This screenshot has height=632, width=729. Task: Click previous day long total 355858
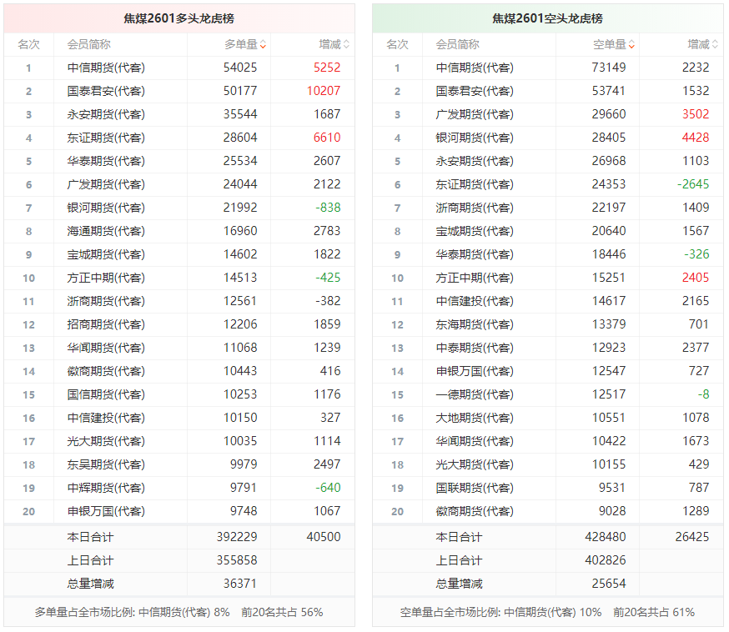[237, 560]
